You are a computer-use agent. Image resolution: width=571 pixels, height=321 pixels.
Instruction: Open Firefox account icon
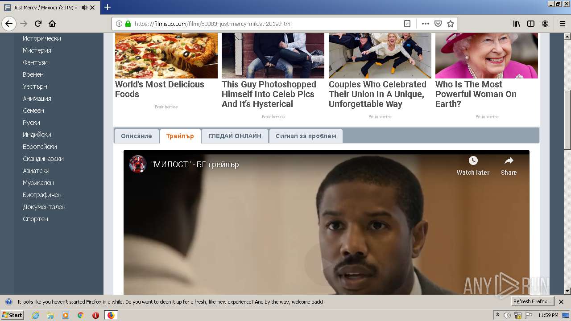tap(545, 24)
